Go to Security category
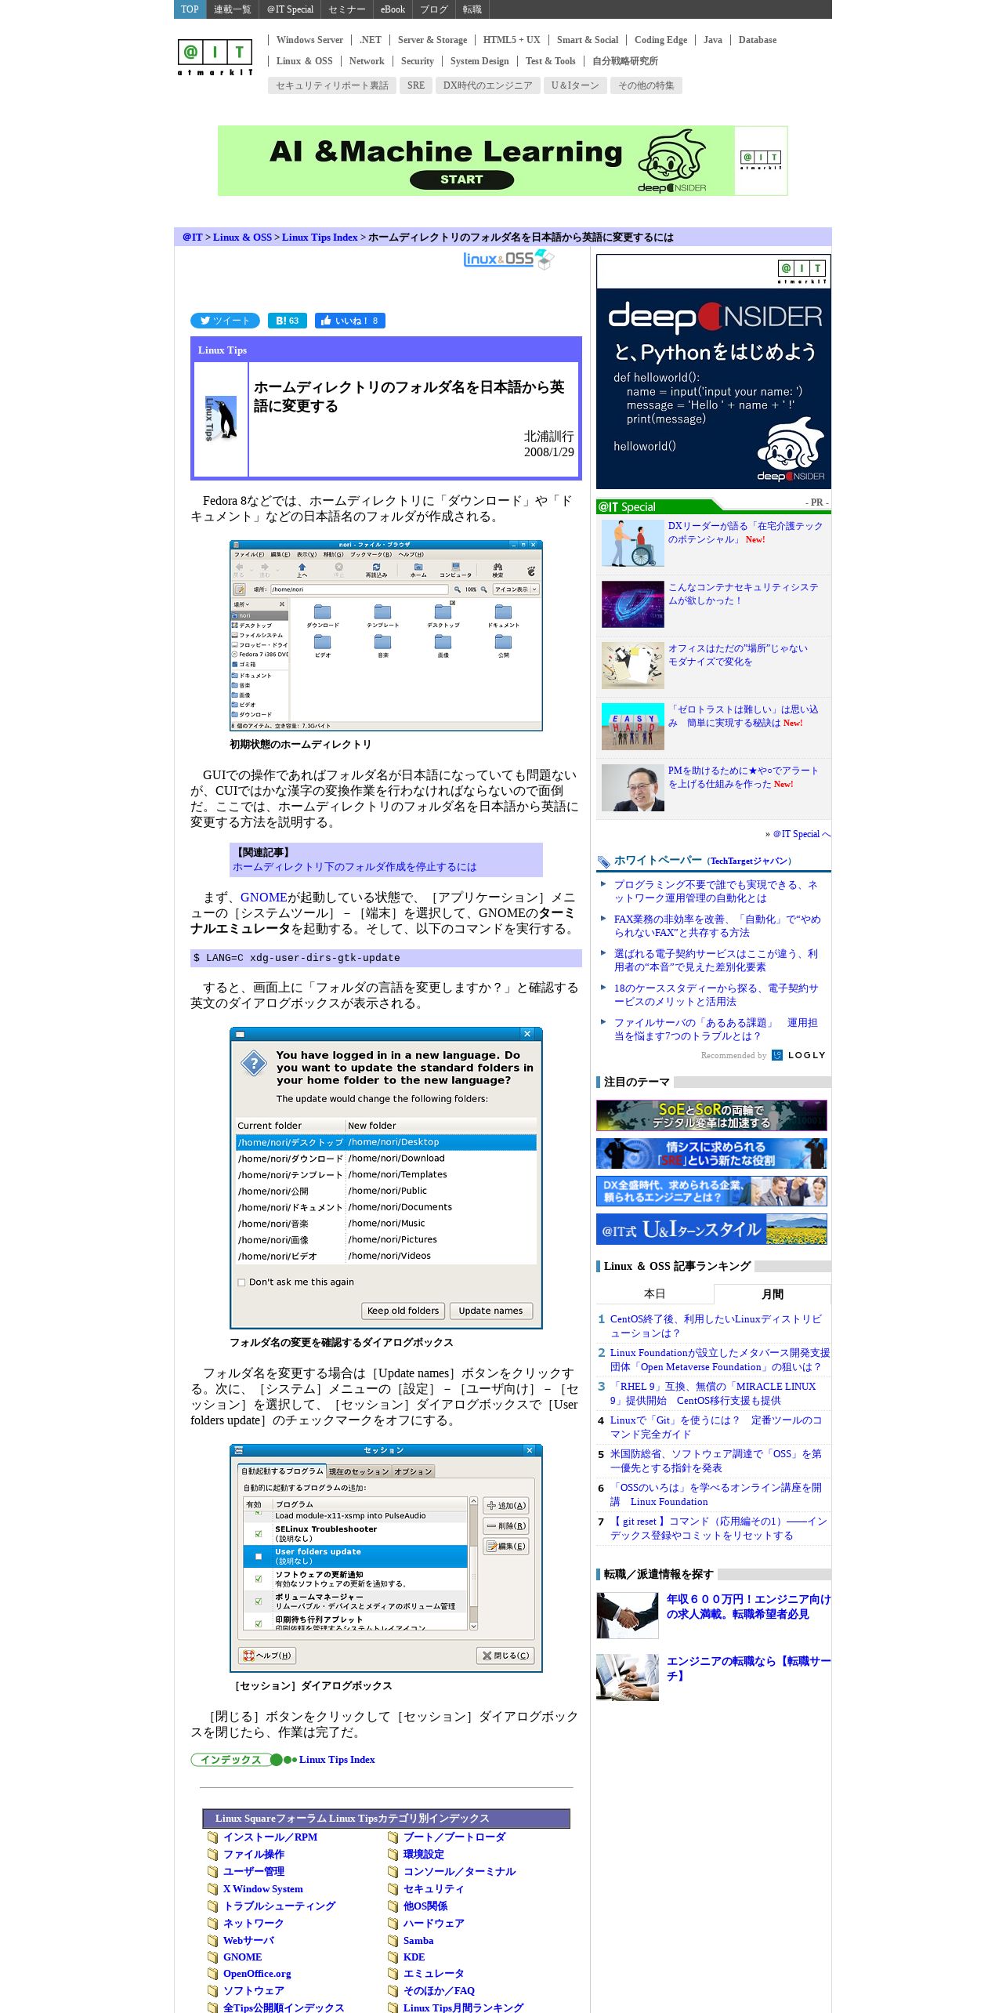Image resolution: width=1006 pixels, height=2013 pixels. pos(417,61)
